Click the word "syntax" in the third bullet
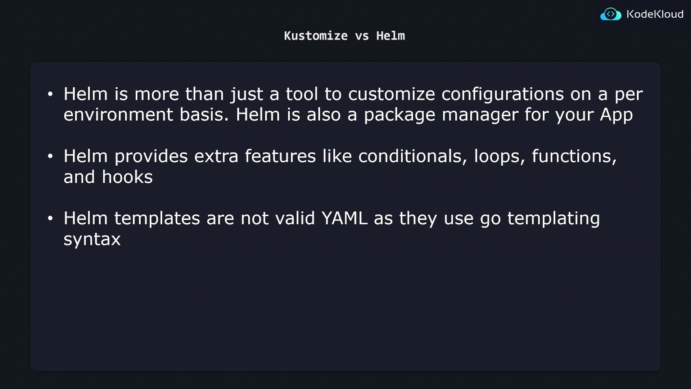691x389 pixels. click(92, 240)
